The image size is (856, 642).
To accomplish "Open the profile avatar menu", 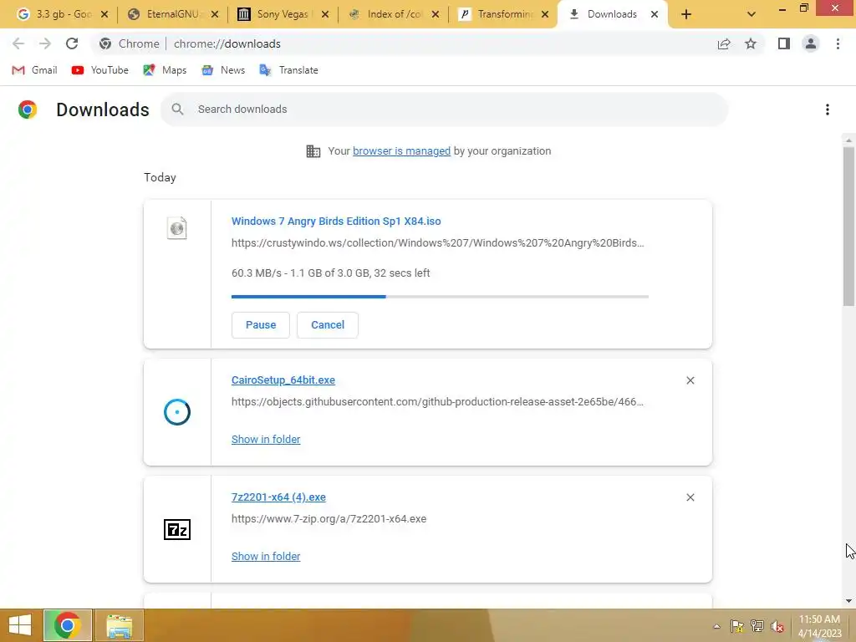I will [x=811, y=43].
